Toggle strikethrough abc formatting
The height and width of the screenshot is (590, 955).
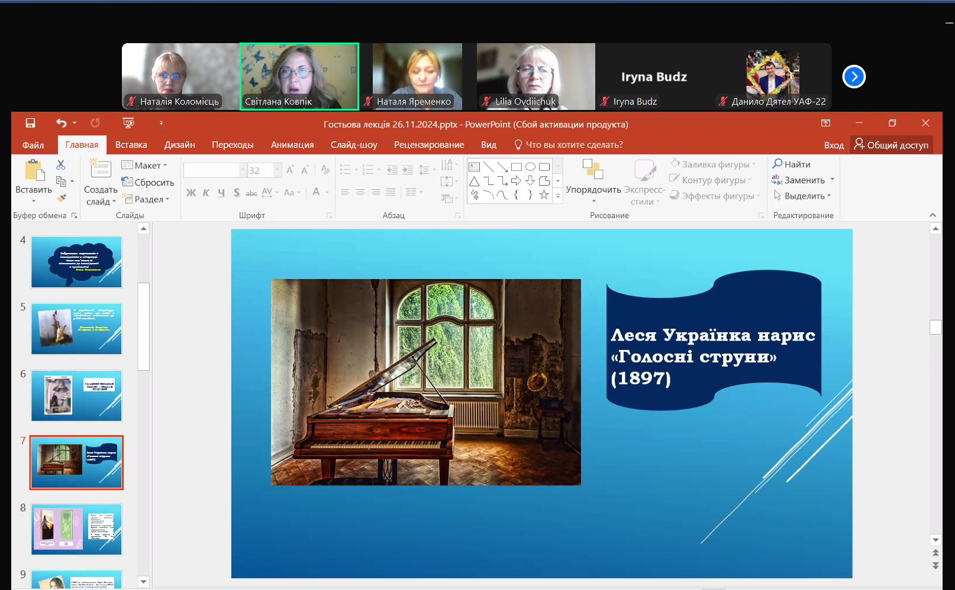[x=251, y=193]
